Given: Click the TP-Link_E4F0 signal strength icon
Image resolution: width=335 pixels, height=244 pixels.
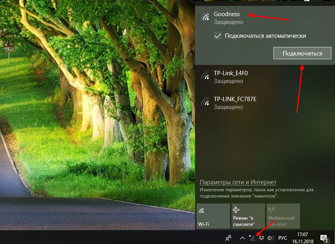Looking at the screenshot, I should pyautogui.click(x=206, y=76).
